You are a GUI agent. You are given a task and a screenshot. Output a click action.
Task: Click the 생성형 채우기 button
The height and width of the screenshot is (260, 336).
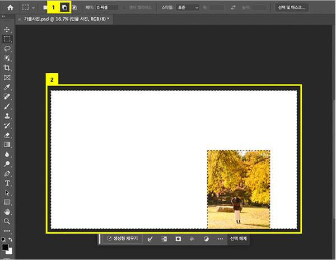point(122,239)
